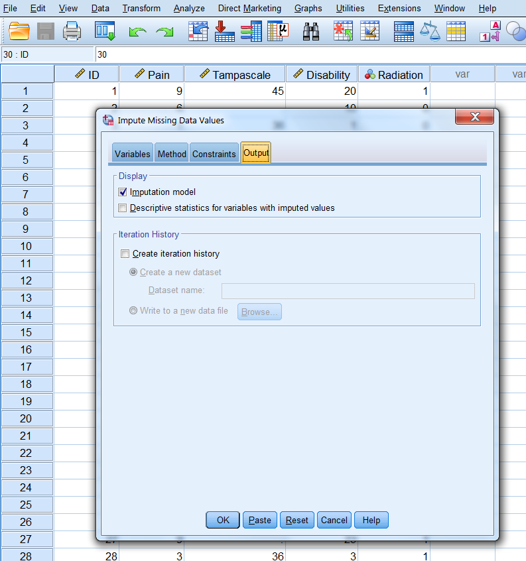Click the Weight cases scales icon
The image size is (526, 561).
point(430,31)
